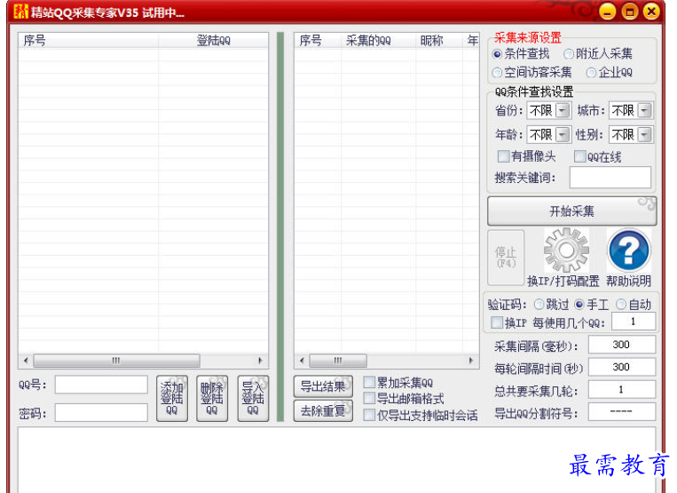
Task: Click the 总共要采集几轮 value field
Action: (622, 389)
